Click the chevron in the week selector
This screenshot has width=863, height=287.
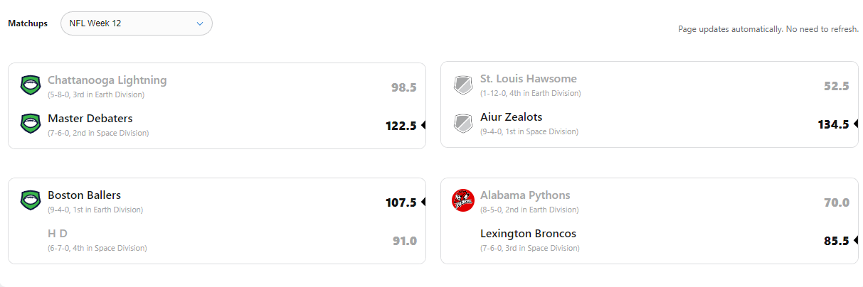[200, 23]
